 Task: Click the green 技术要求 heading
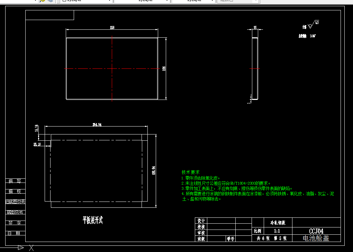click(190, 172)
